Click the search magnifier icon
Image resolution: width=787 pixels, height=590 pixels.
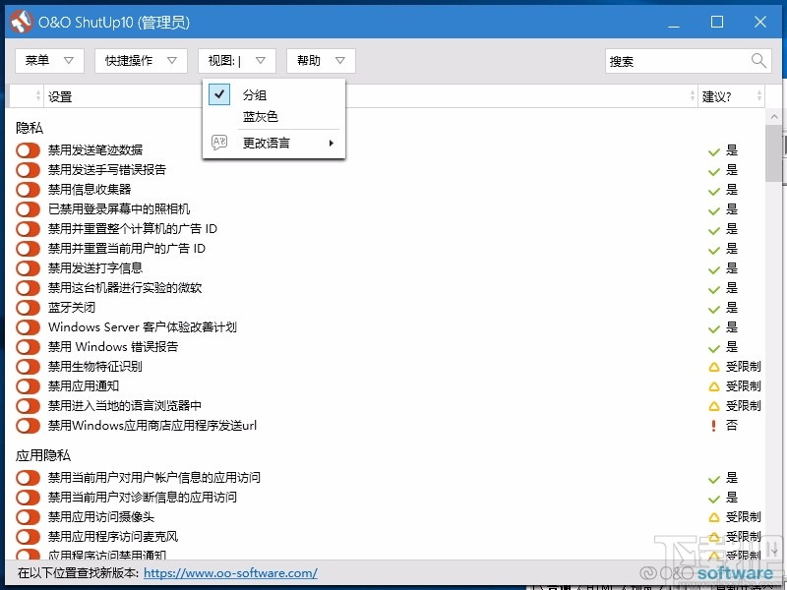tap(758, 61)
